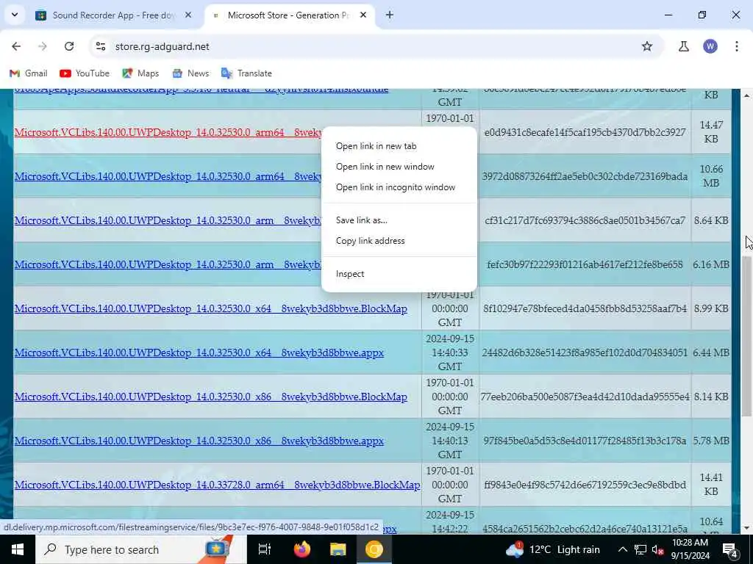The width and height of the screenshot is (753, 564).
Task: Choose Open link in new tab
Action: click(376, 146)
